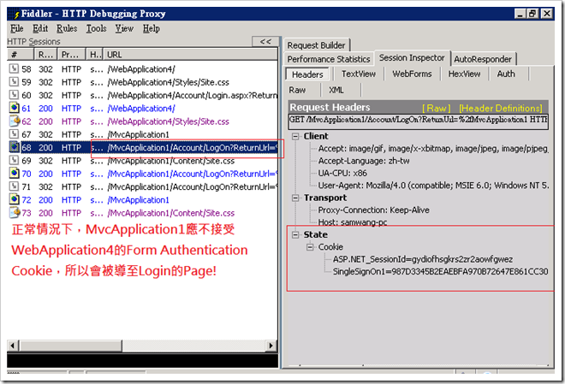Open the AutoResponder tab
565x384 pixels.
(x=483, y=59)
